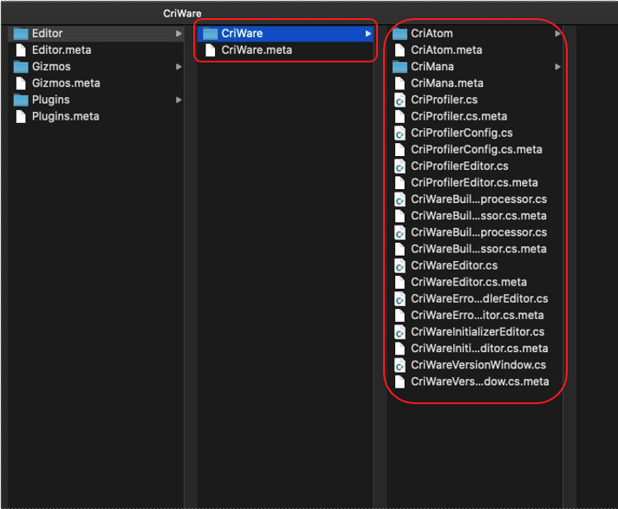Click the Editor folder icon
This screenshot has height=509, width=618.
[x=21, y=34]
